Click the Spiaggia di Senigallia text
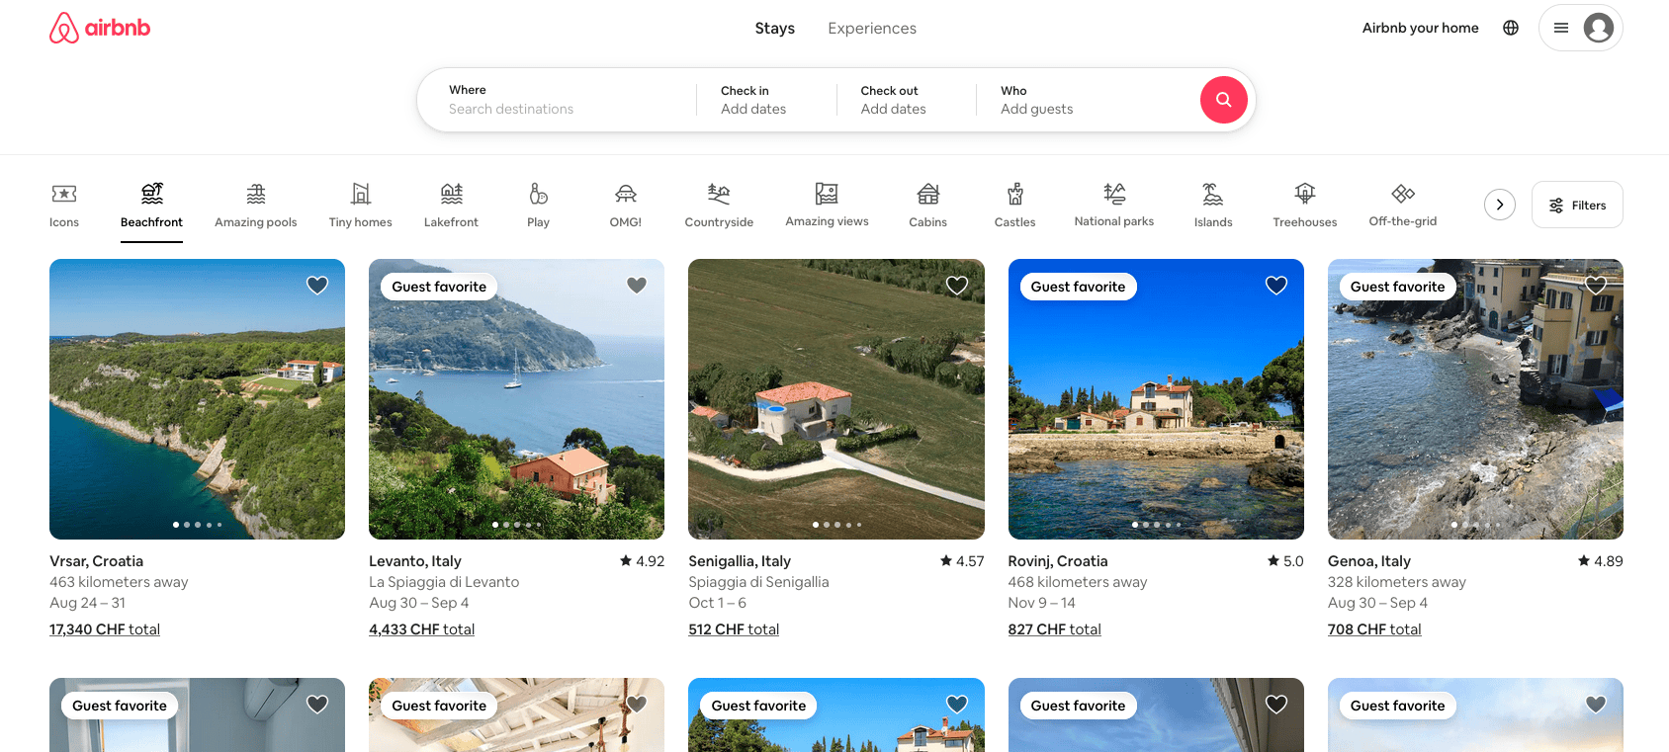Screen dimensions: 1669x752 click(x=758, y=582)
